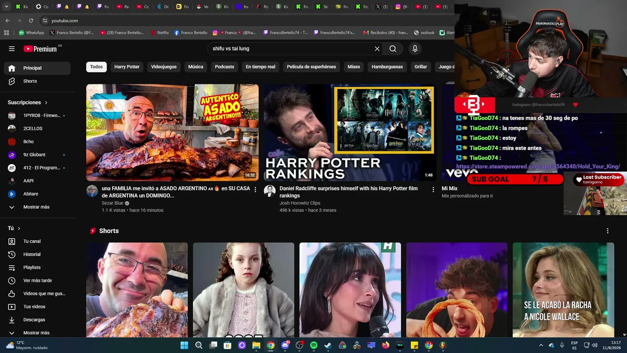Open the Chrome apps grid in bookmarks bar

(6, 33)
